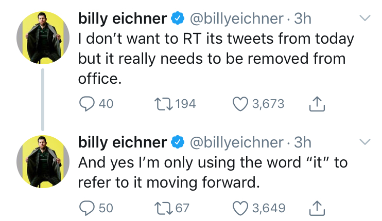Retweet the first tweet with 194 retweets
Viewport: 382px width, 221px height.
coord(164,104)
